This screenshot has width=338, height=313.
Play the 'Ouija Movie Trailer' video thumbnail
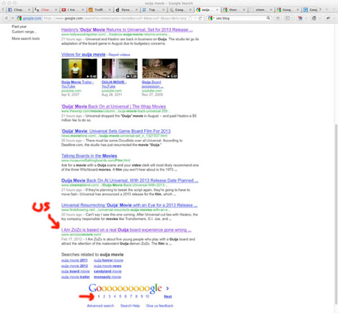(x=79, y=69)
